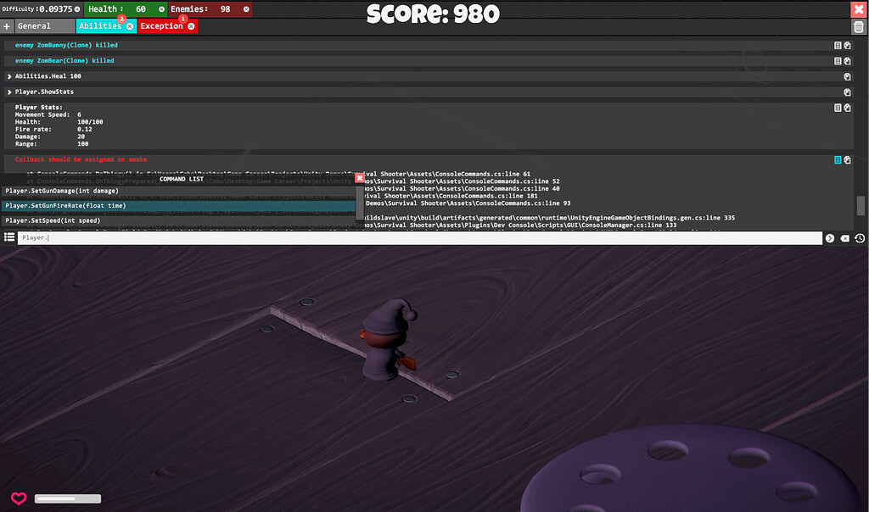Viewport: 869px width, 512px height.
Task: Open command history with the clock icon
Action: pyautogui.click(x=860, y=238)
